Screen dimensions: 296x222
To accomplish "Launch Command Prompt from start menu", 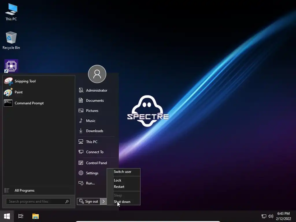I will [39, 103].
